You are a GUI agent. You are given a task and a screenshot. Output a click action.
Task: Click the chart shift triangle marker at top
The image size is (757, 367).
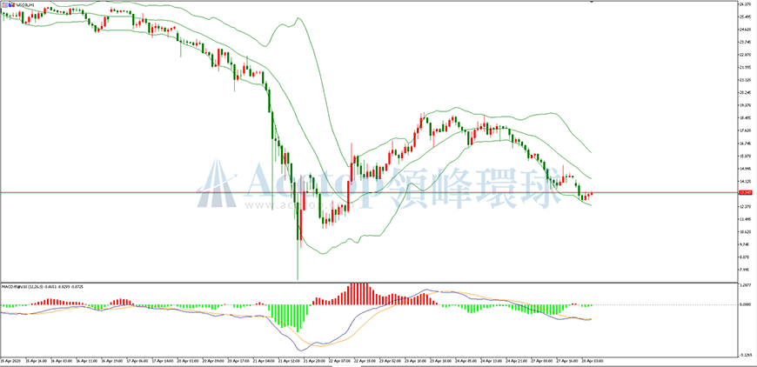coord(592,2)
